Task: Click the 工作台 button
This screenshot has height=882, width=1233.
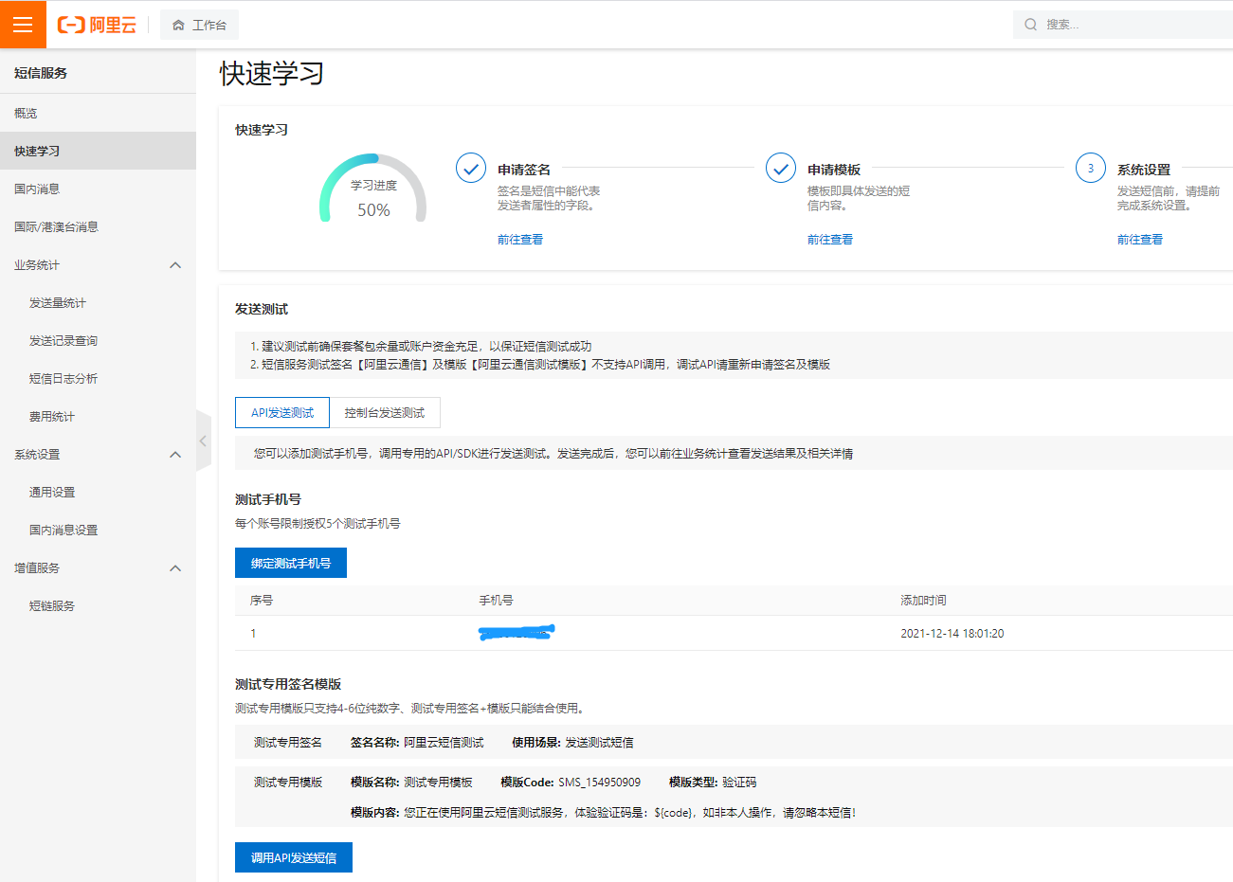Action: [199, 25]
